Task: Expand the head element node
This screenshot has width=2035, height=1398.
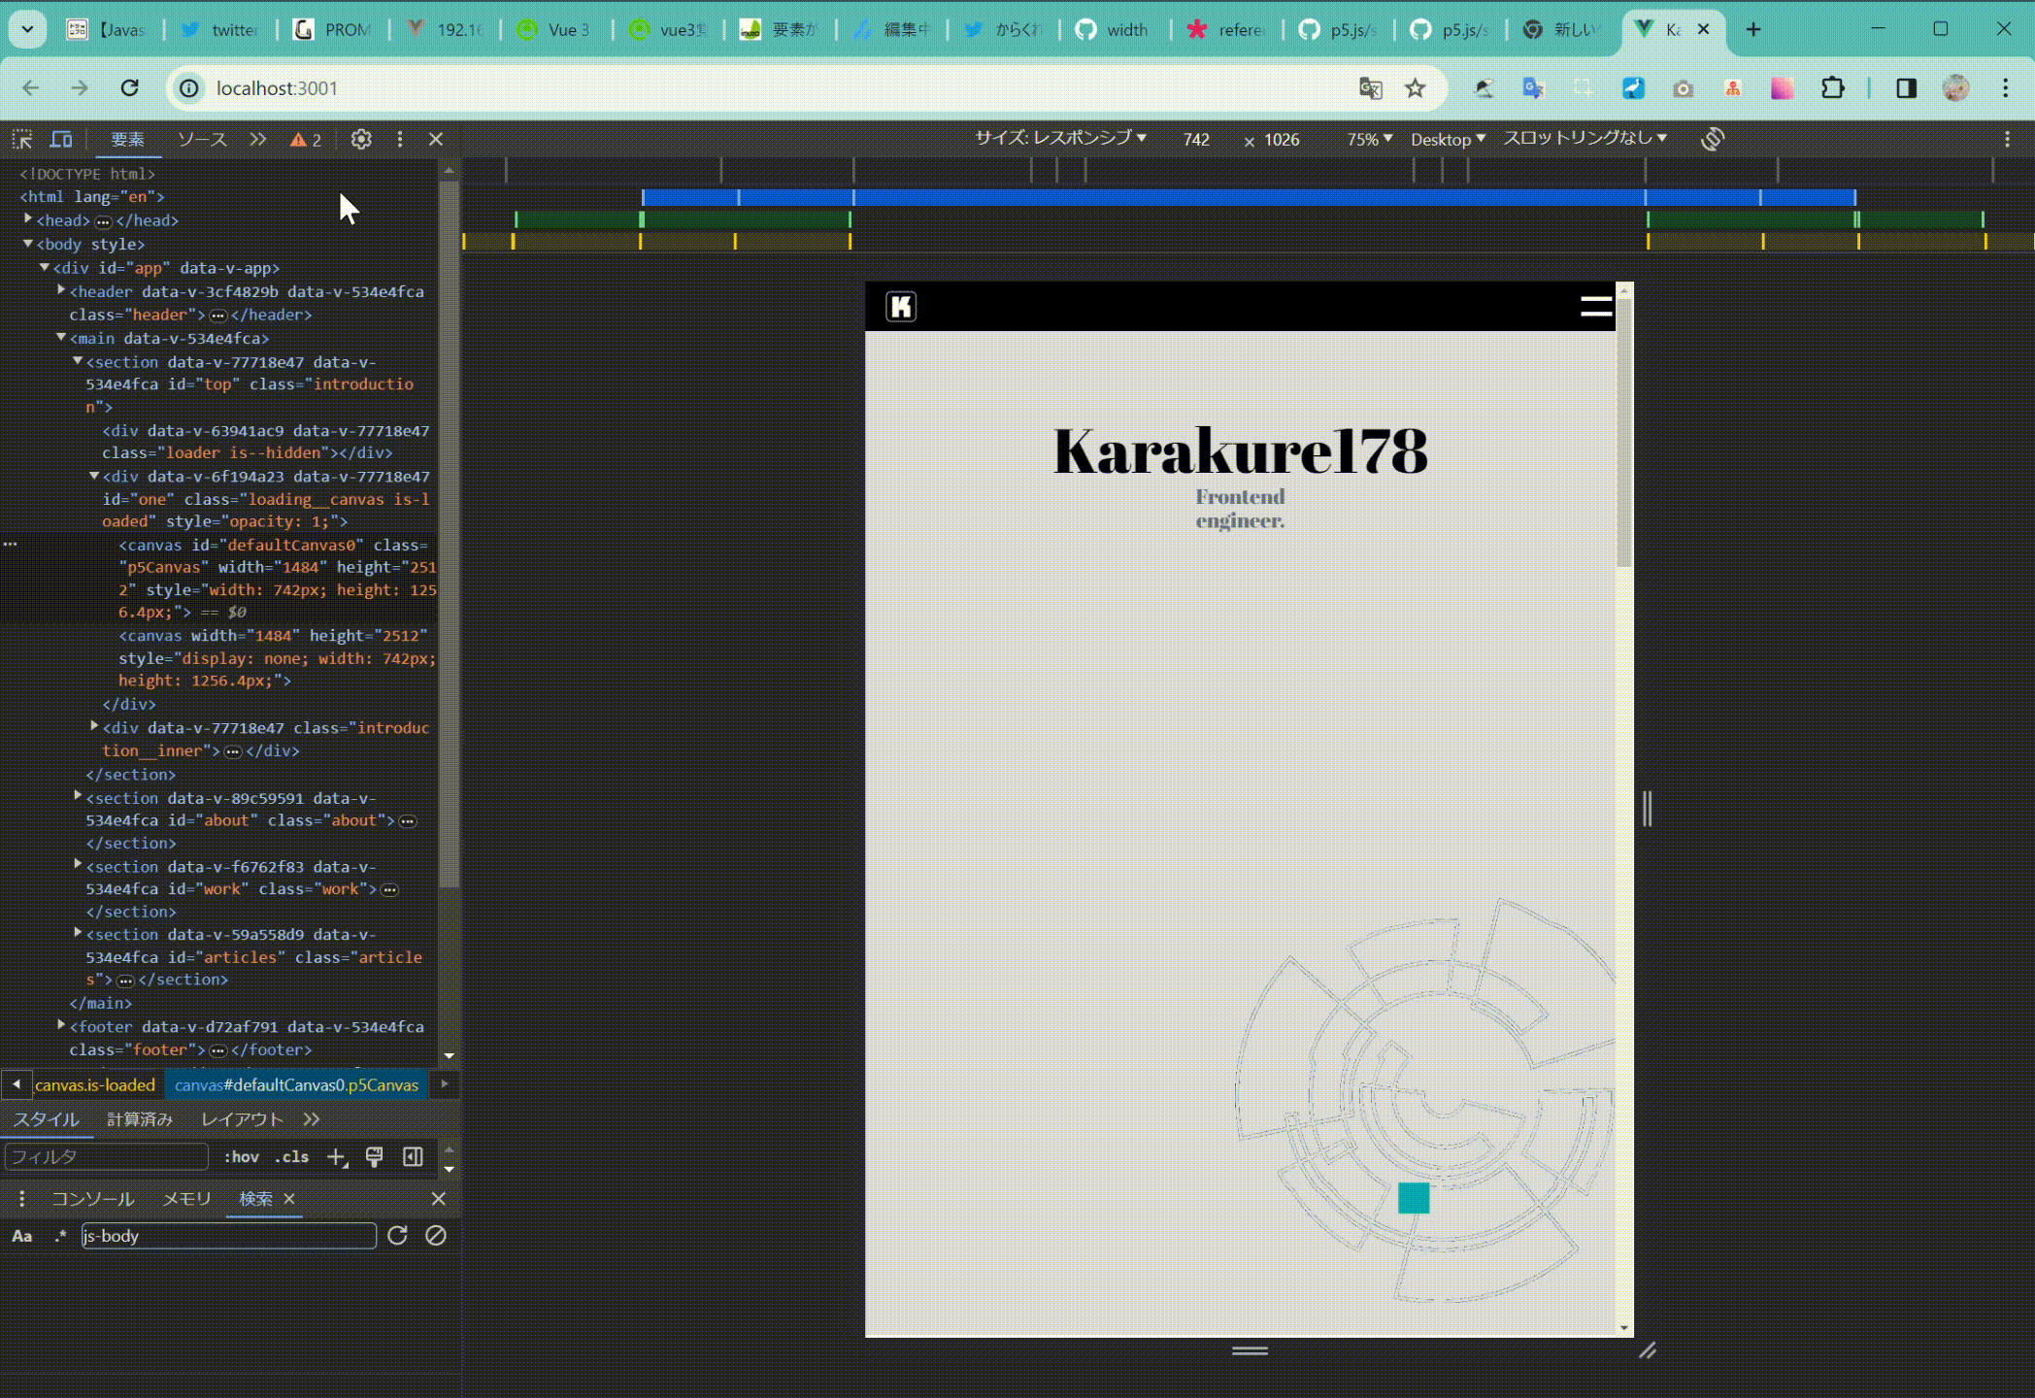Action: pos(28,220)
